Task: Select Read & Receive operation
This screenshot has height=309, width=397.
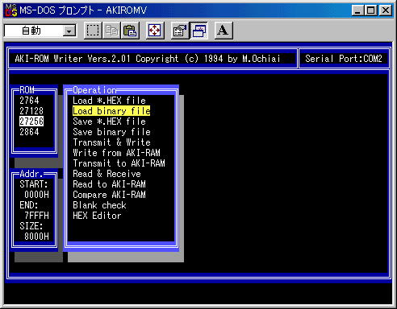Action: 107,174
